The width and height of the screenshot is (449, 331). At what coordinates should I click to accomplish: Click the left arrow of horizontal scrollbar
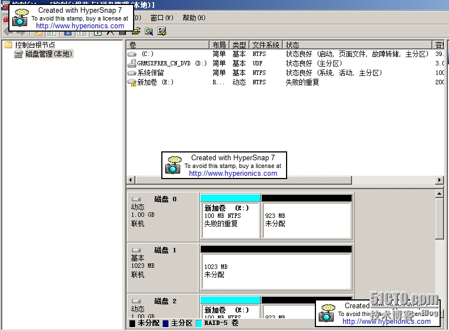point(131,180)
